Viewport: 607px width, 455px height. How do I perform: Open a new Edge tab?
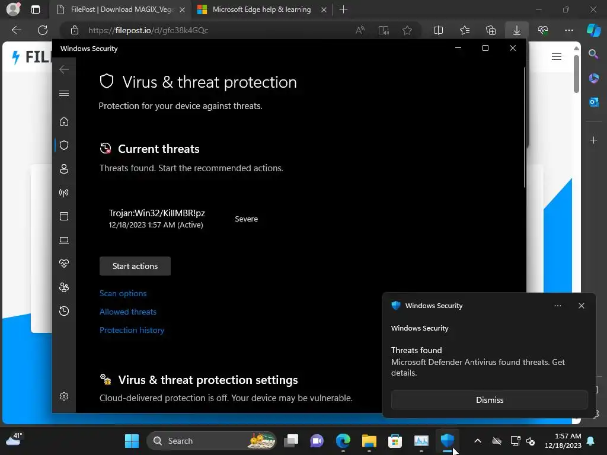tap(343, 9)
